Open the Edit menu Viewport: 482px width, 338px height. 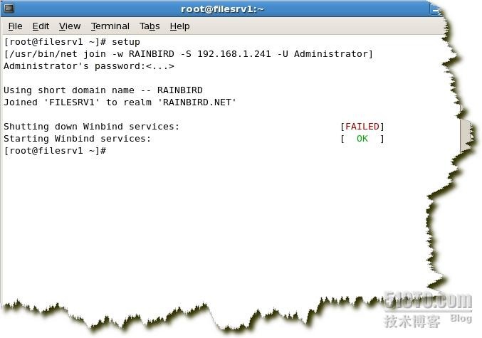pyautogui.click(x=41, y=26)
